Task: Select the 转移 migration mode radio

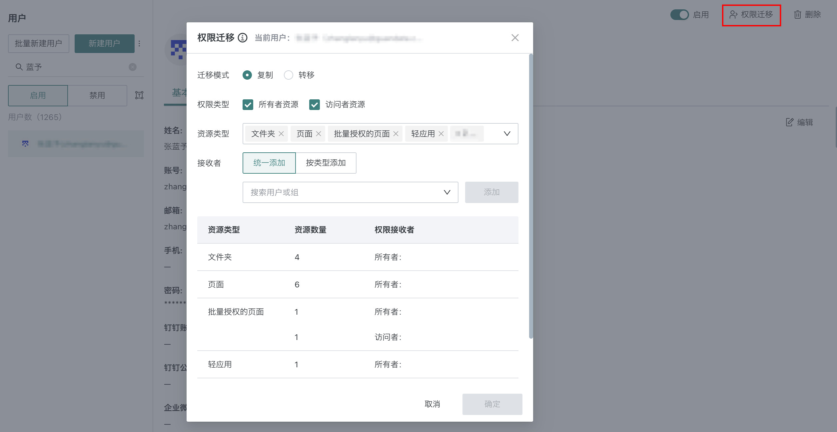Action: click(289, 75)
